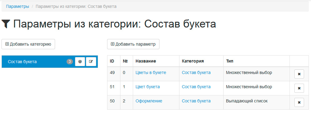Click the Состав букета link in Оформление row

[196, 101]
